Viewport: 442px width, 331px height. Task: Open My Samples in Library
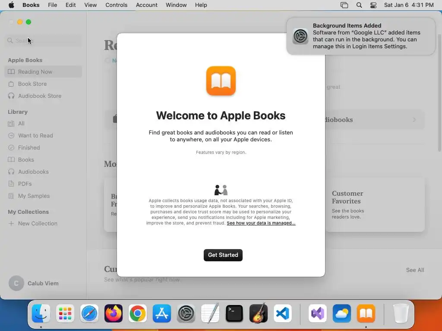click(43, 196)
